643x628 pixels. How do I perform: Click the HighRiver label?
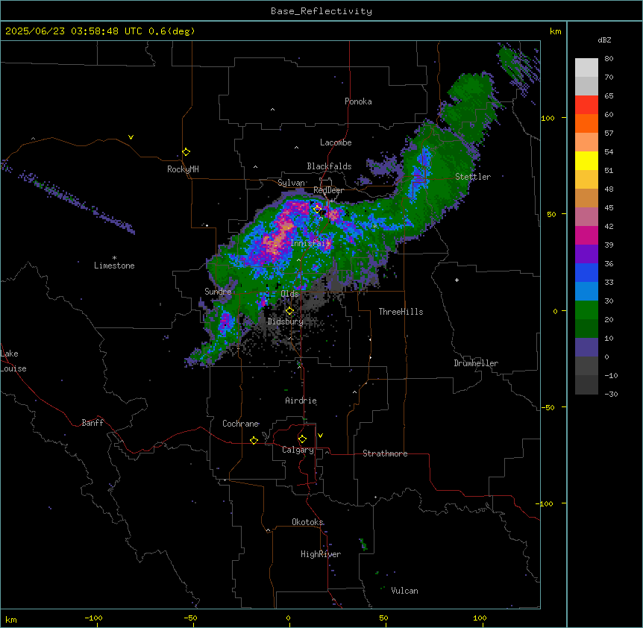pos(321,554)
